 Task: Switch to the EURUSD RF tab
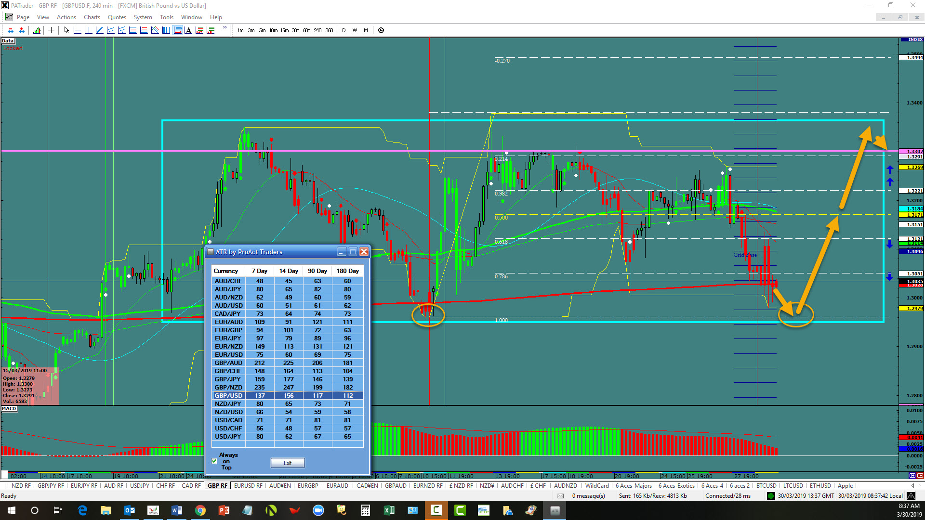pyautogui.click(x=248, y=486)
